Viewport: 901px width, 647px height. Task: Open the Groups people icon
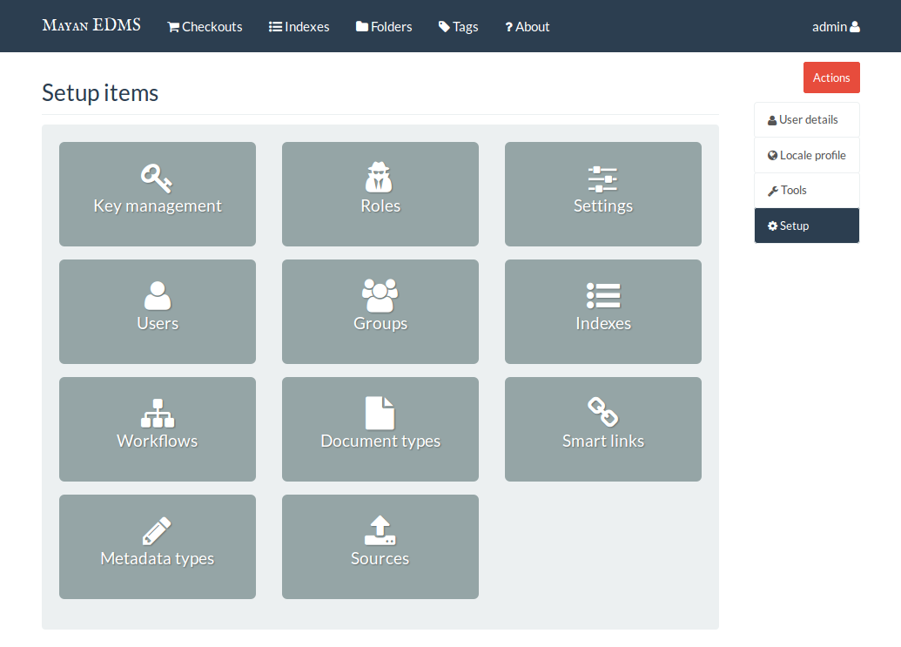(380, 295)
